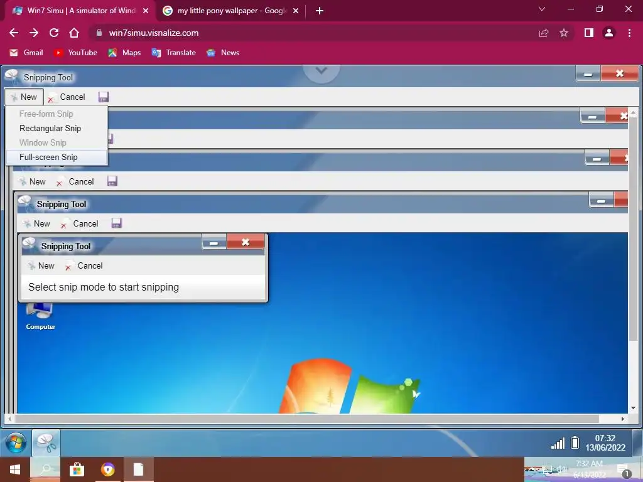Switch to the Win7 Simu browser tab
The image size is (643, 482).
tap(80, 11)
